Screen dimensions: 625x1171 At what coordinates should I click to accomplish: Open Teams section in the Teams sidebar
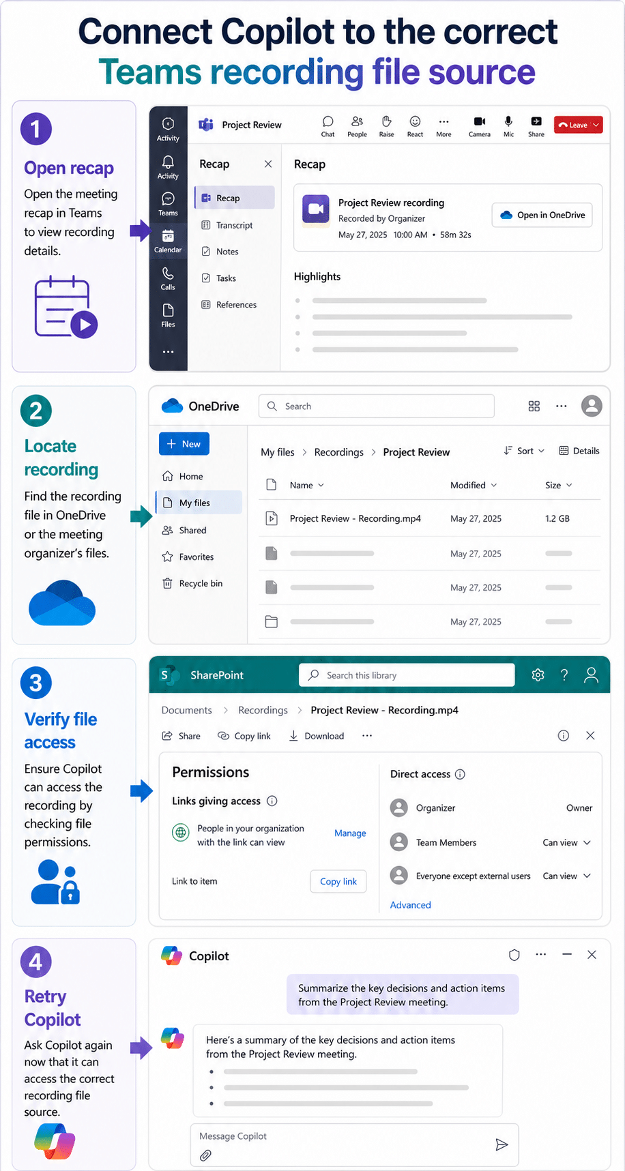click(168, 205)
